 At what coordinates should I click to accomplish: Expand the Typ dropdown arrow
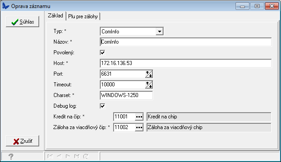(159, 32)
